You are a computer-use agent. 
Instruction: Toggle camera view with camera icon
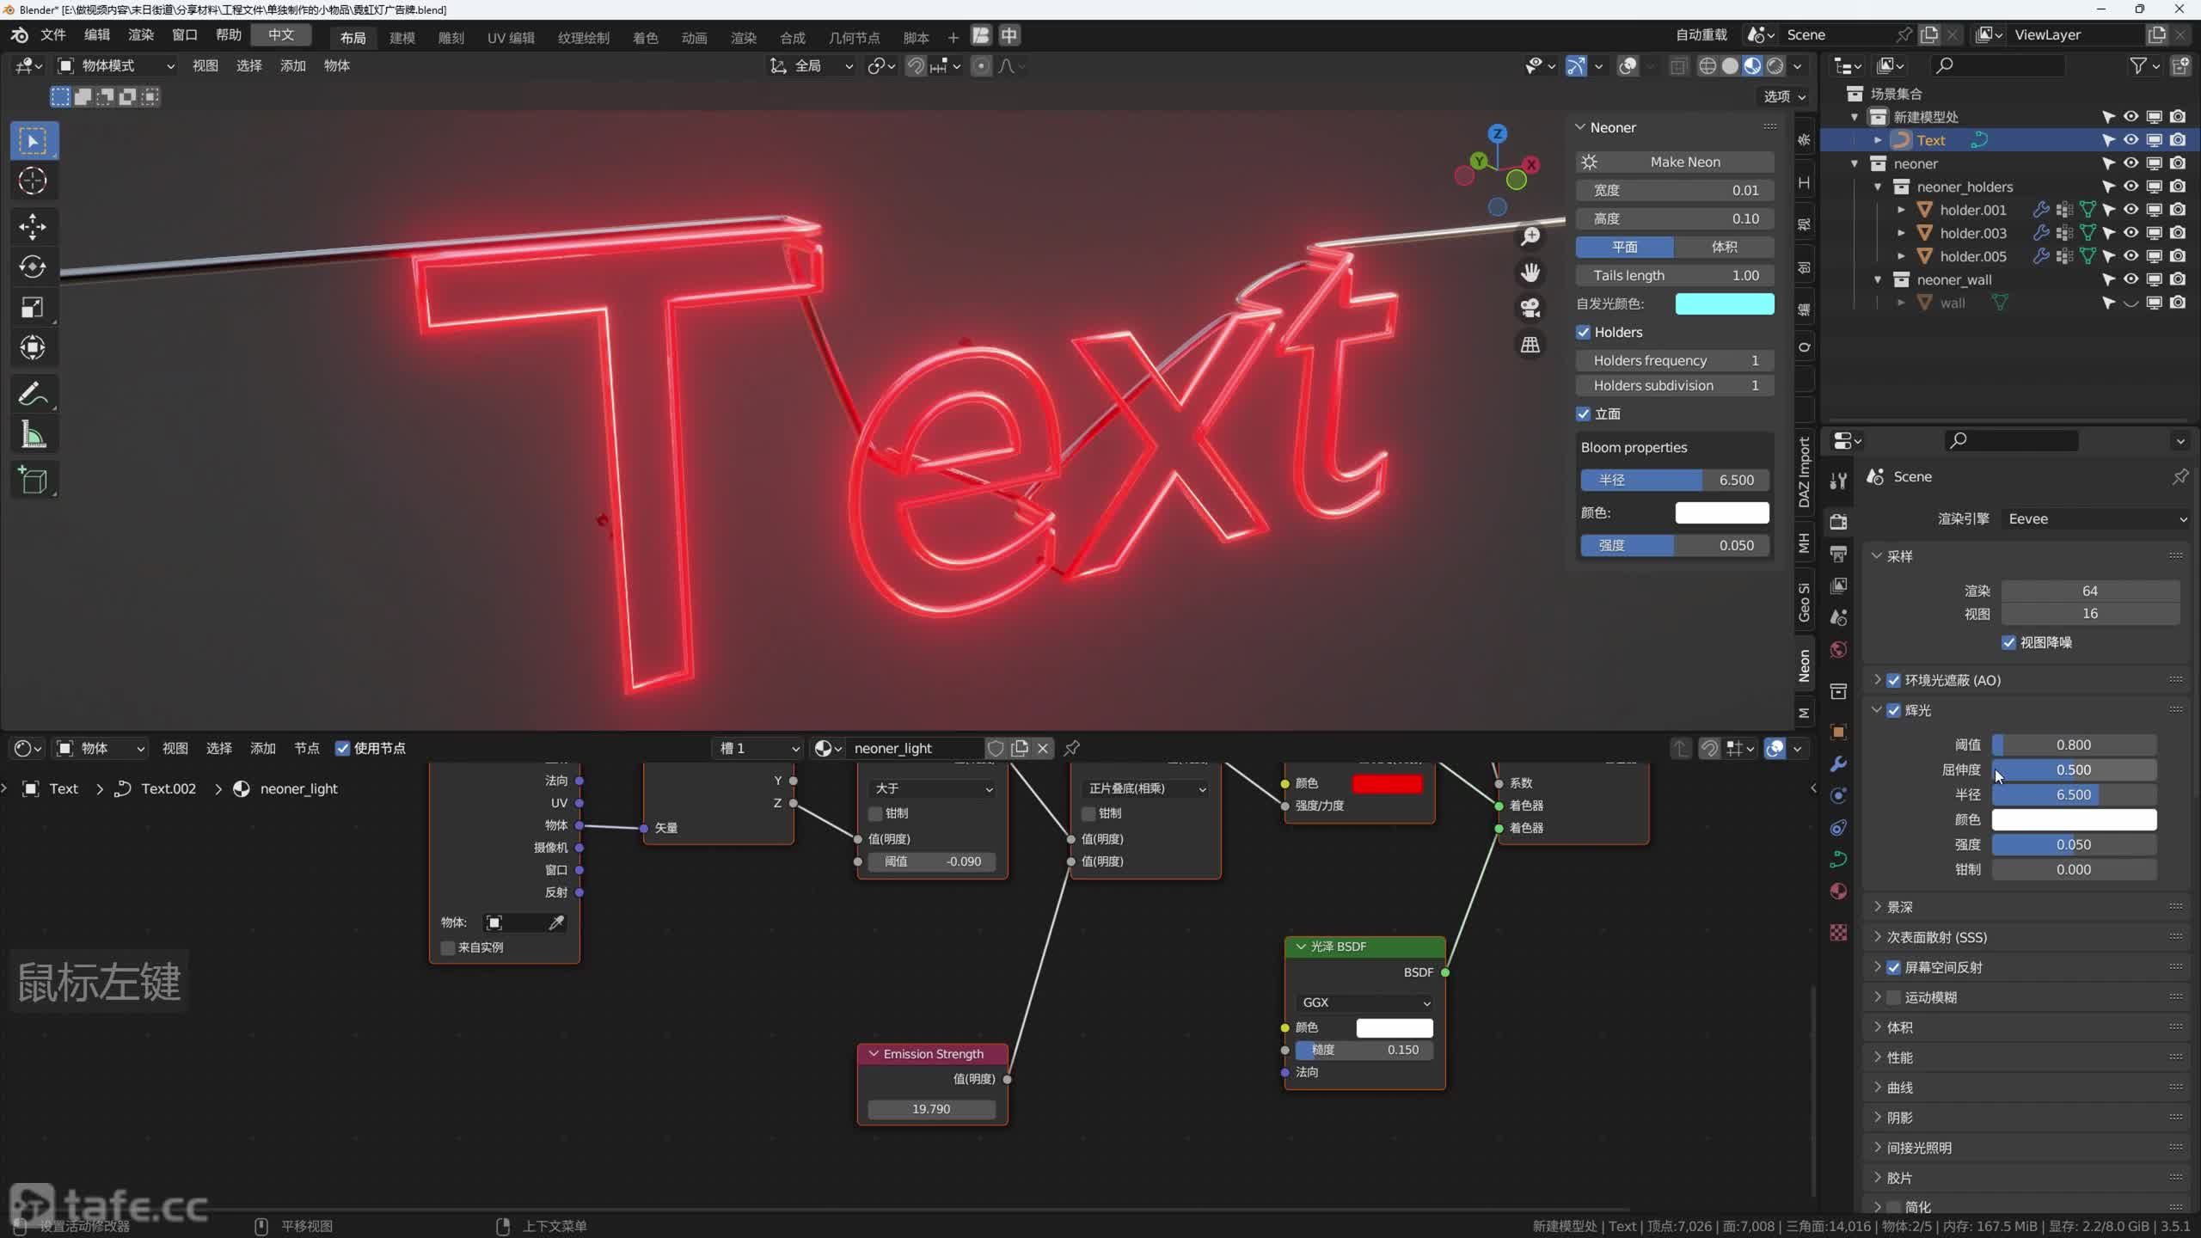(1530, 309)
